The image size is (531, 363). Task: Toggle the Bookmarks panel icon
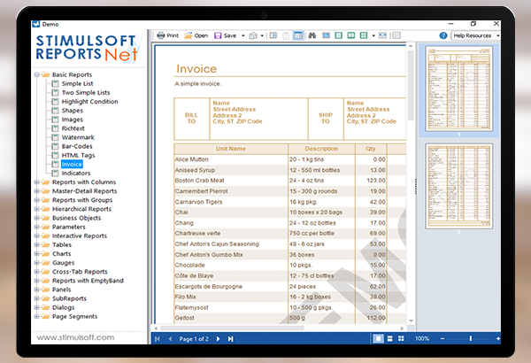click(273, 35)
